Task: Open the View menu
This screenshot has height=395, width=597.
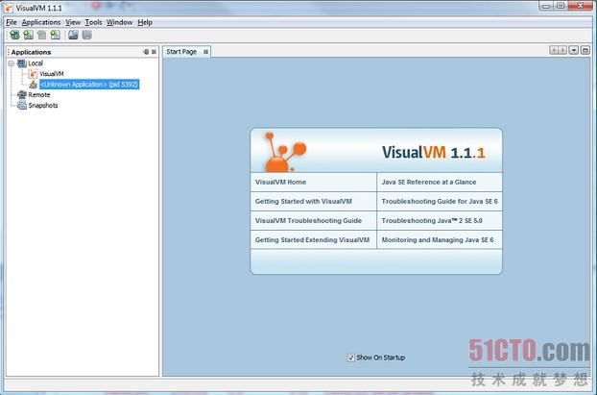Action: pos(73,22)
